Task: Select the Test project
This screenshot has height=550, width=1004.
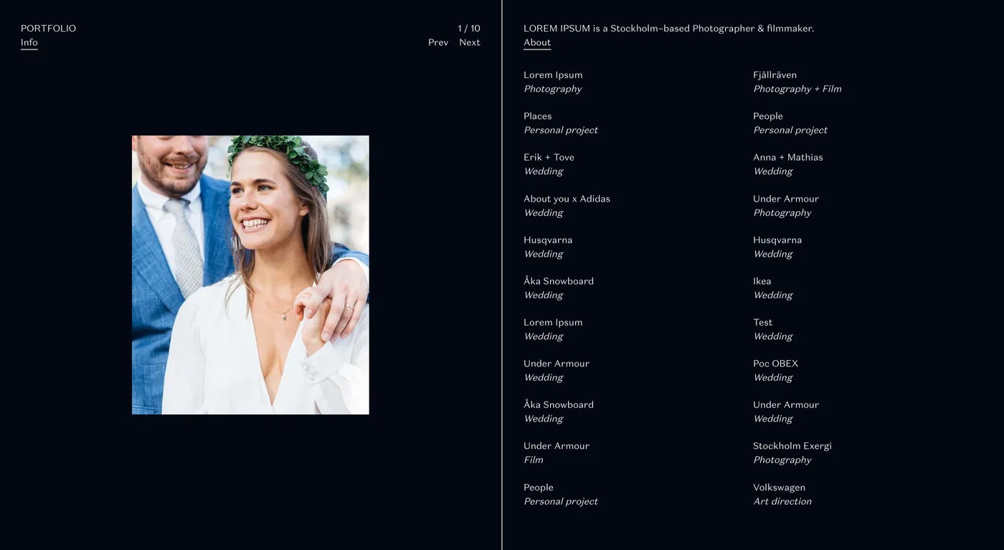Action: coord(772,329)
